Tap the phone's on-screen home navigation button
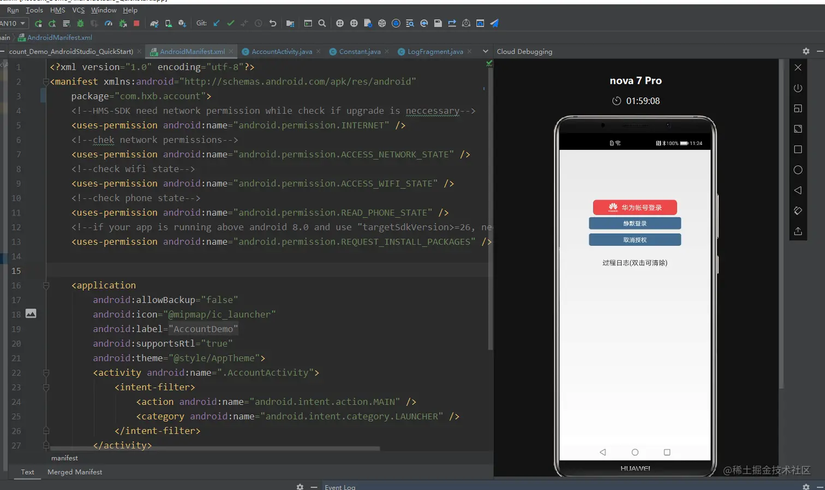The height and width of the screenshot is (490, 825). pos(635,452)
